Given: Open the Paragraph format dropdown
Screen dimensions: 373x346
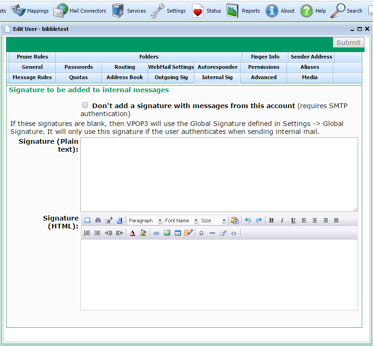Looking at the screenshot, I should coord(145,221).
